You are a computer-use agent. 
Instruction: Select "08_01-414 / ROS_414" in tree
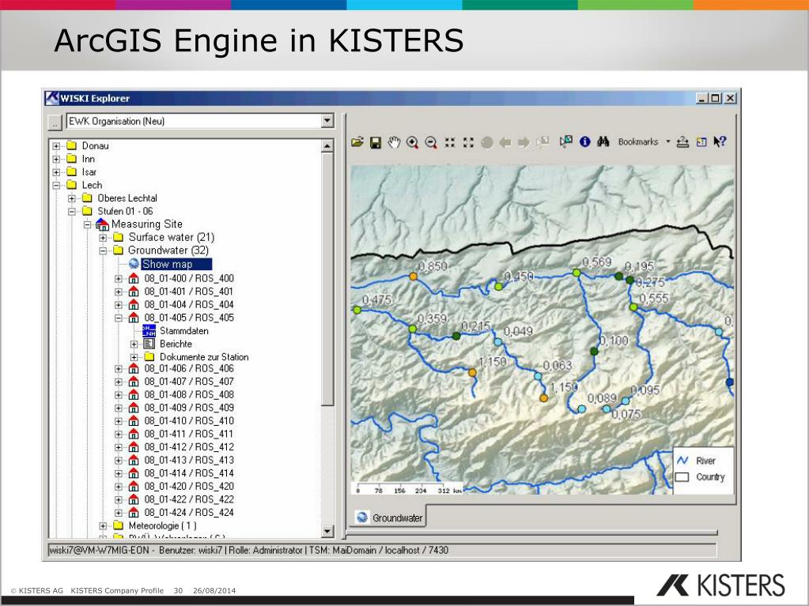point(189,473)
